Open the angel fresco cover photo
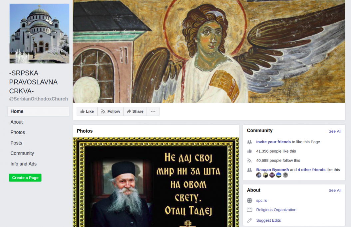The height and width of the screenshot is (227, 351). (x=209, y=52)
